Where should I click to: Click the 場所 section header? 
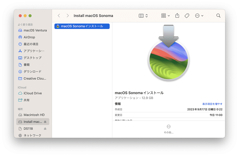(x=20, y=109)
